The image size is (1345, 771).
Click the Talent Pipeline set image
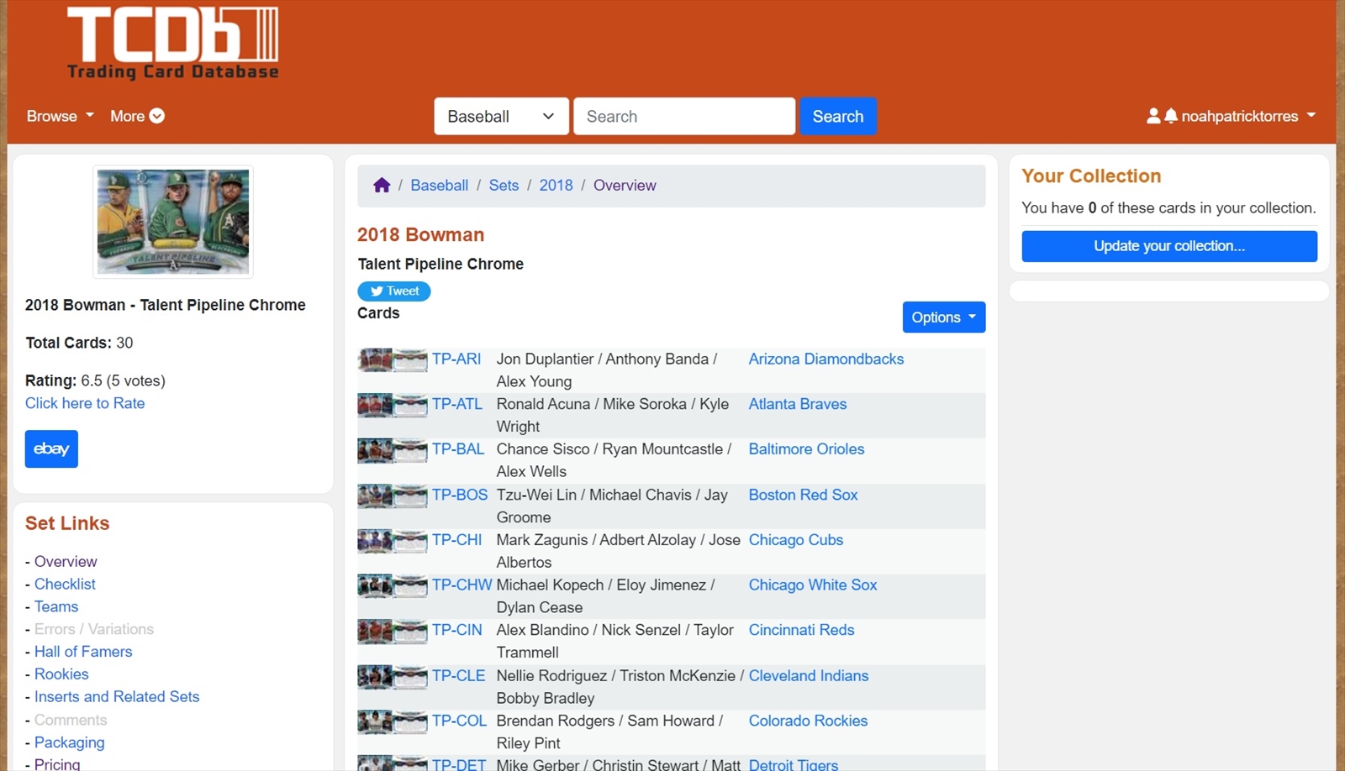[x=173, y=222]
